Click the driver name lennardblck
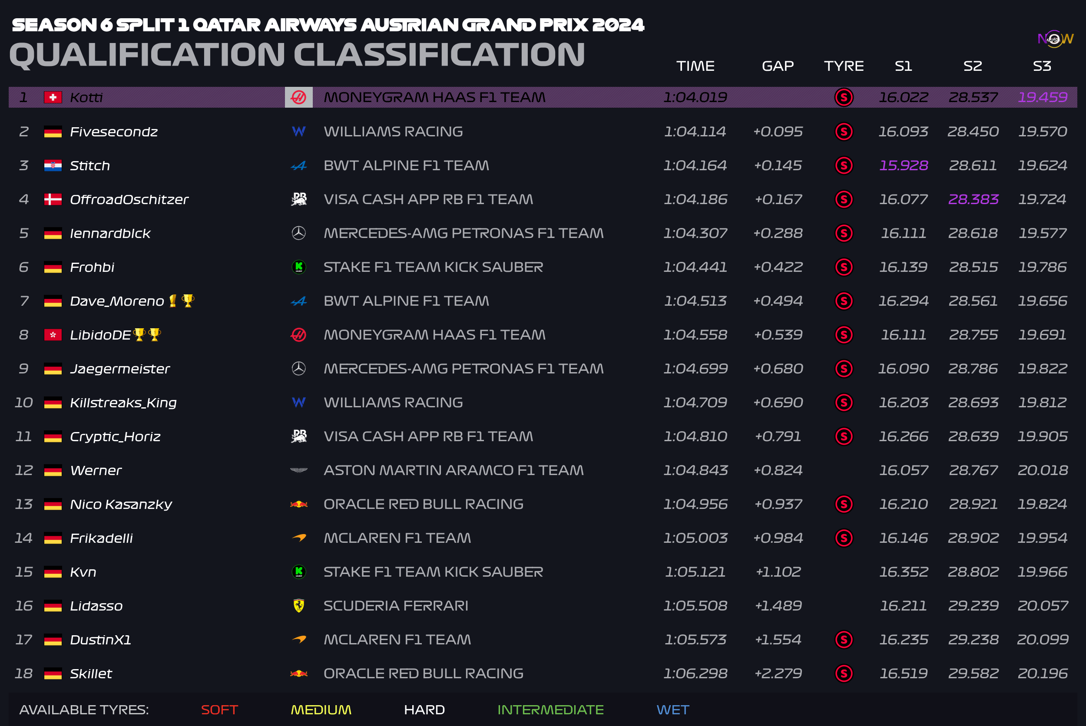 110,233
